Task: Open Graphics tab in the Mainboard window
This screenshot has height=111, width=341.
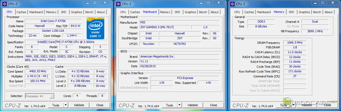Action: click(190, 12)
